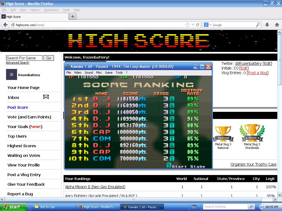Viewport: 282px width, 211px height.
Task: Open the Firefox Tools menu
Action: 66,10
